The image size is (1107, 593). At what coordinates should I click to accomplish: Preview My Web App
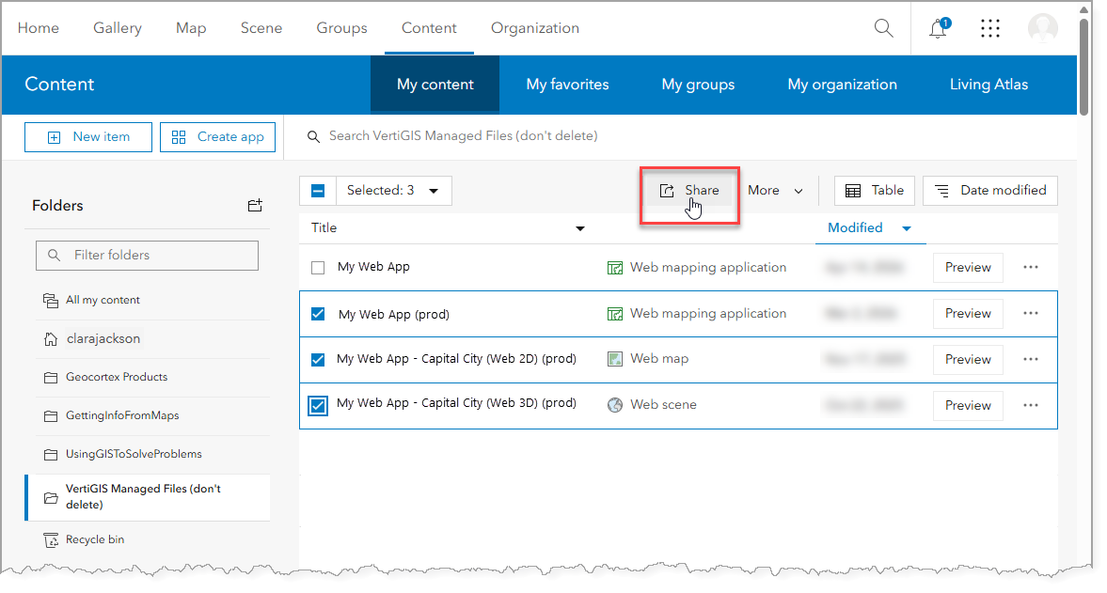click(x=968, y=267)
